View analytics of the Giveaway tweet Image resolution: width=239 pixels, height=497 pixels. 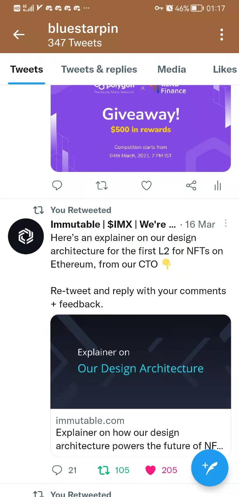tap(218, 186)
